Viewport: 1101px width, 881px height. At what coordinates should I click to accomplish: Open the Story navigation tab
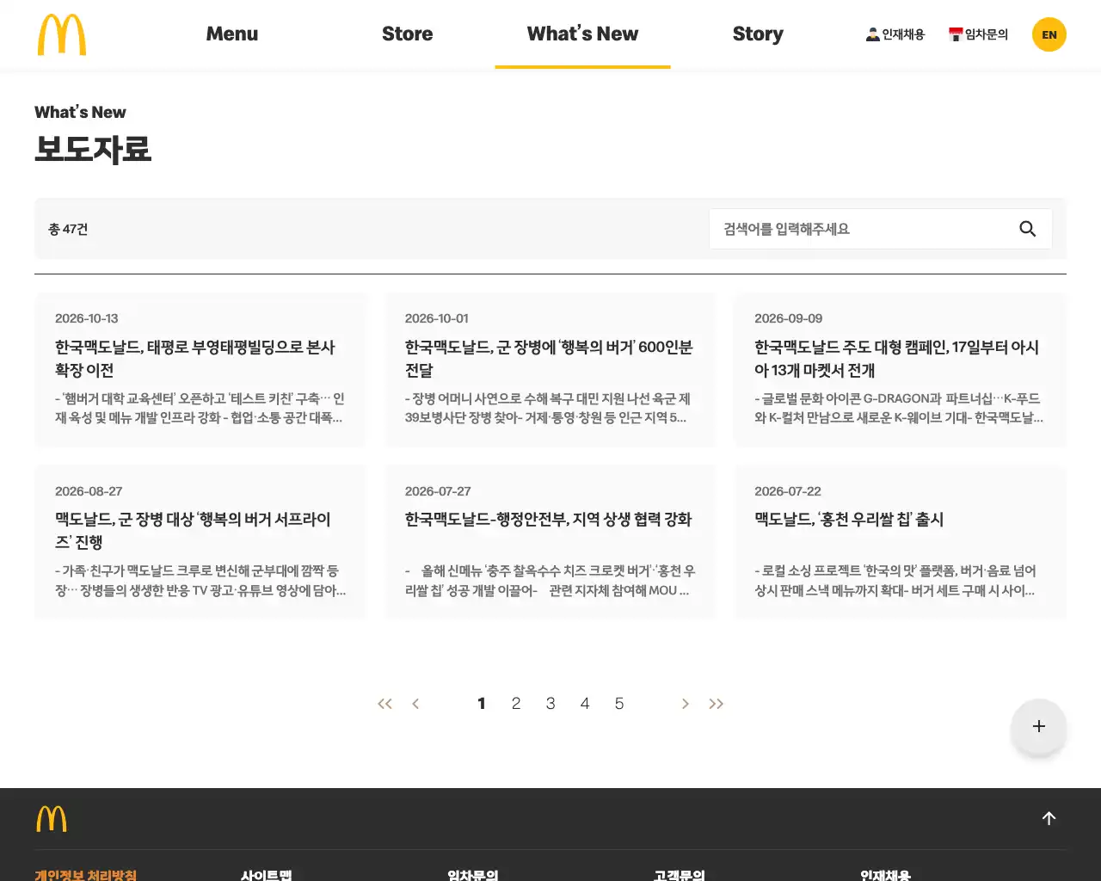coord(758,34)
